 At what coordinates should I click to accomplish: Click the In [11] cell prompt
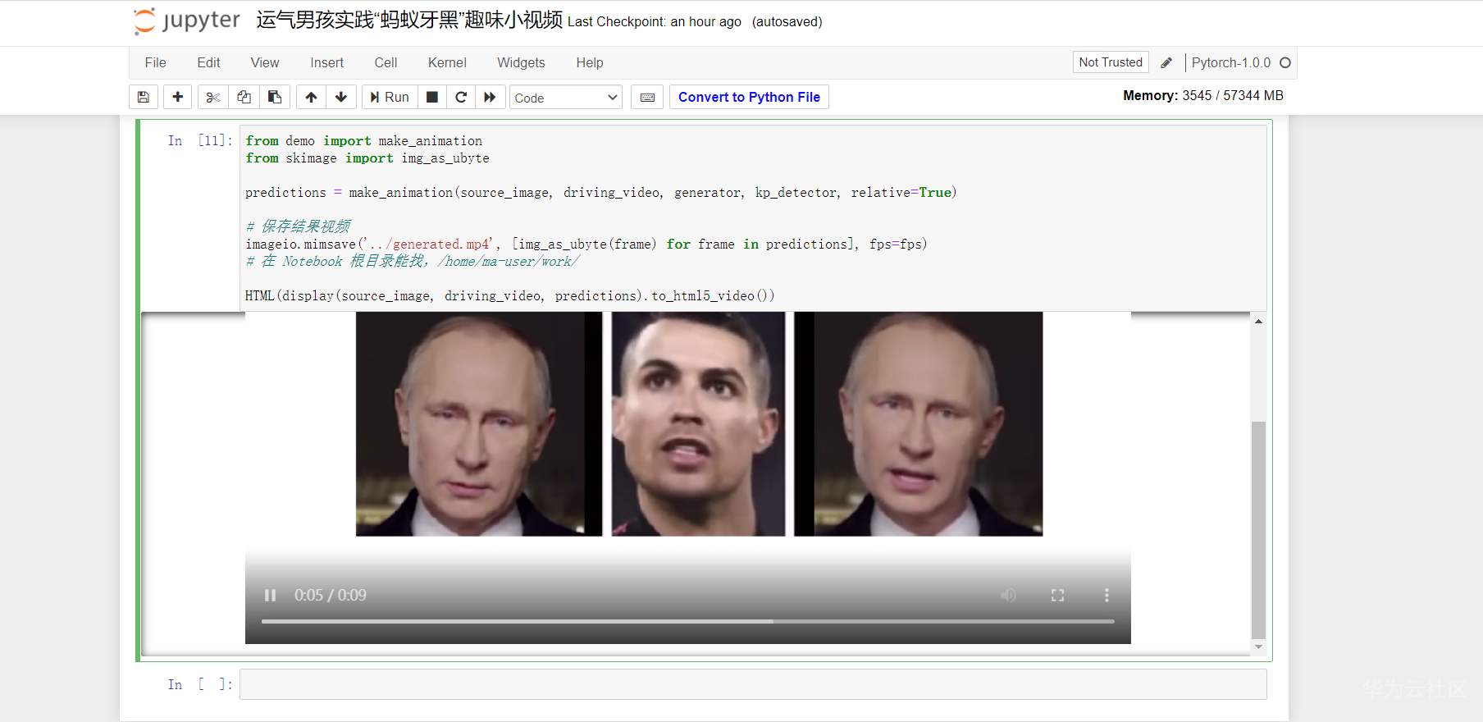pyautogui.click(x=200, y=141)
